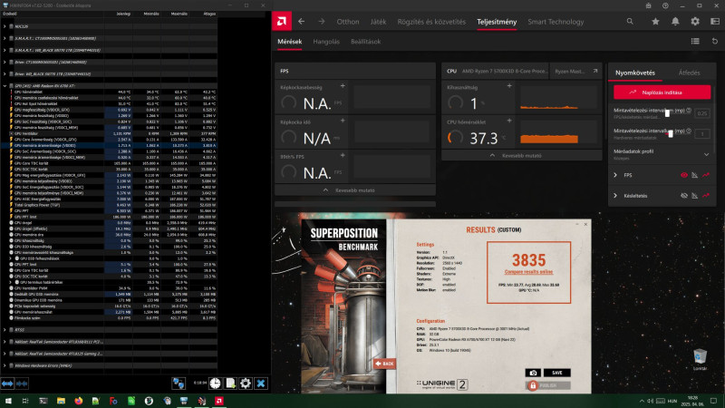
Task: Toggle Késleltetés crossed-eye visibility
Action: click(684, 196)
